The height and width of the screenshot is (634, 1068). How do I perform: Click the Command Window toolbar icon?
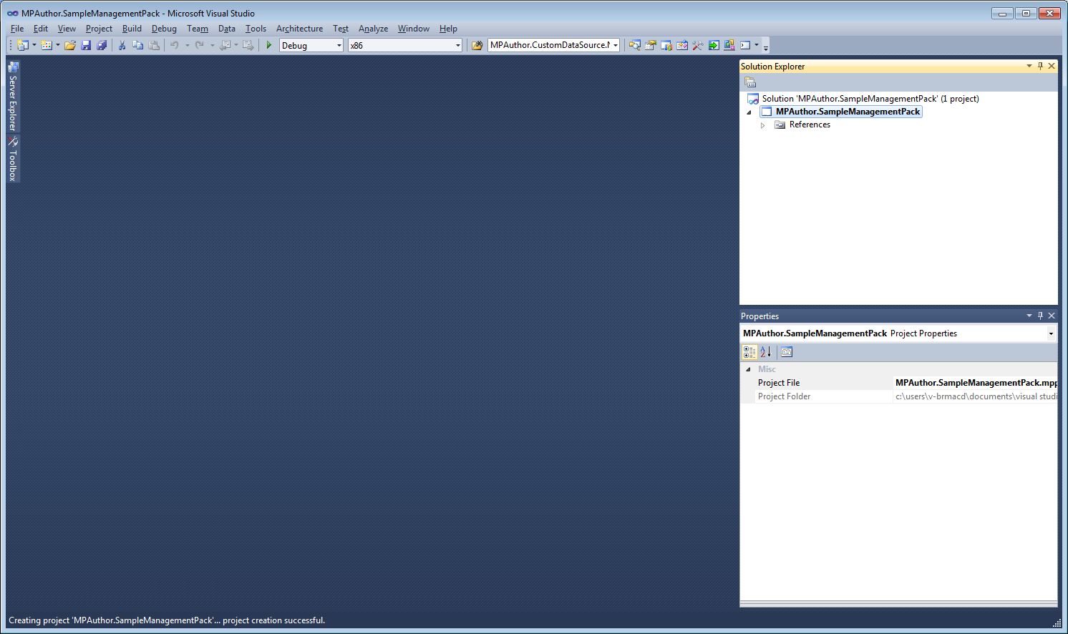[745, 45]
